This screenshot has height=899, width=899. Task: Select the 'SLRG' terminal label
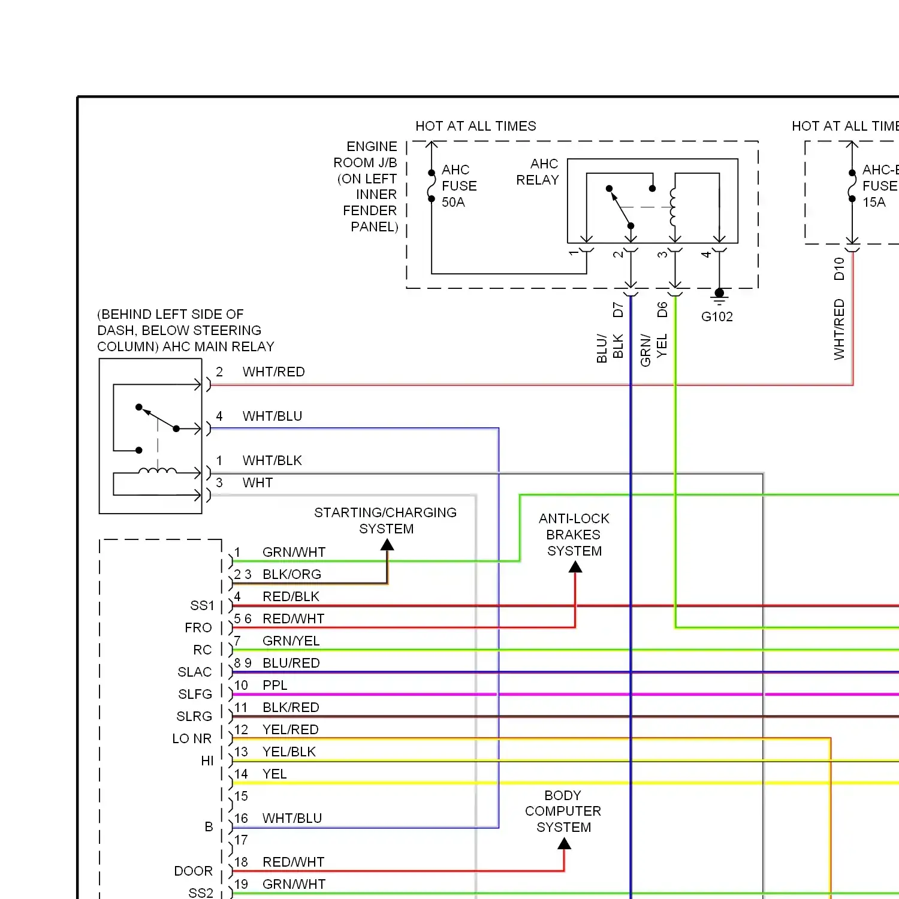point(194,716)
